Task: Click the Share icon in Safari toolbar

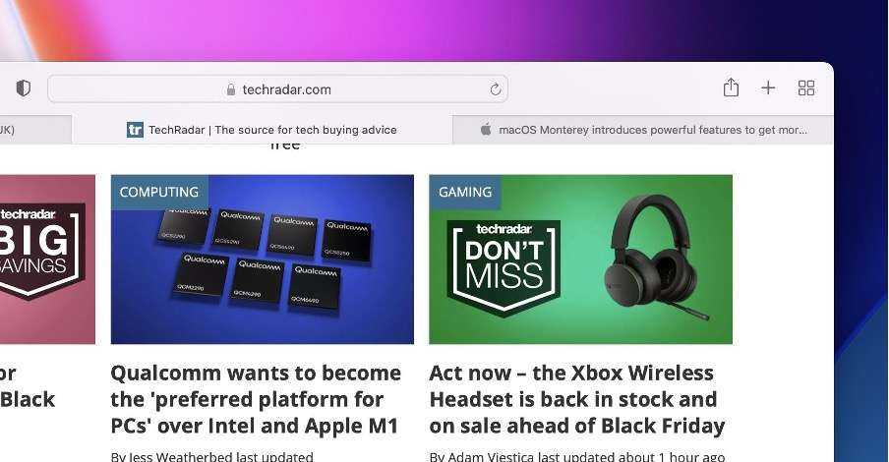Action: coord(731,87)
